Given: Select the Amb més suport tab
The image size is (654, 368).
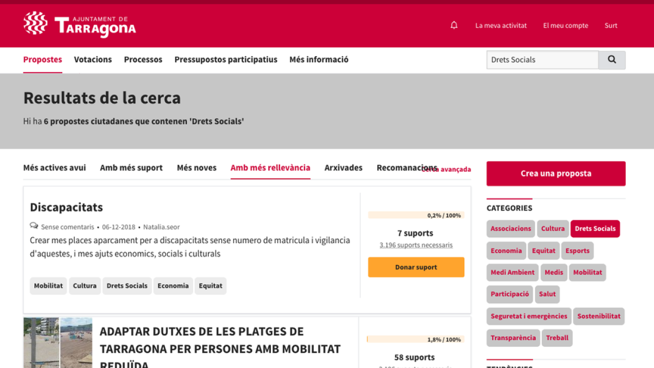Looking at the screenshot, I should 131,168.
